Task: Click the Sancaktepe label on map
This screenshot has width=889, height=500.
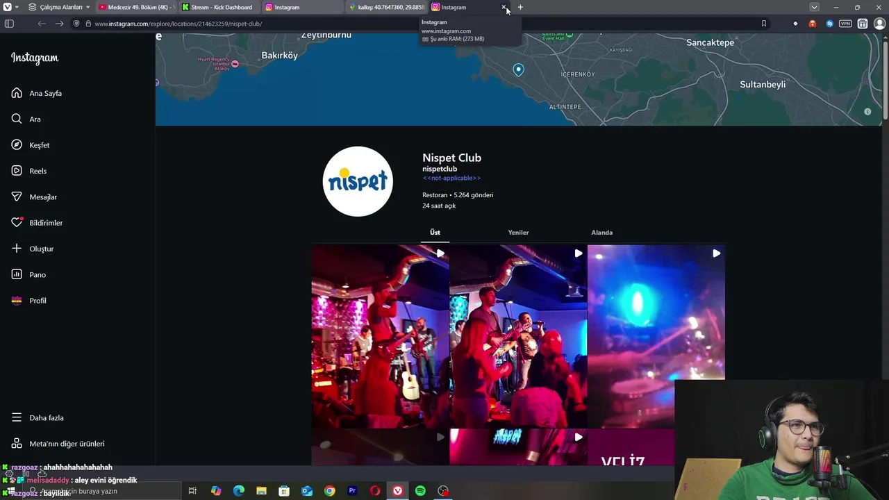Action: point(710,42)
